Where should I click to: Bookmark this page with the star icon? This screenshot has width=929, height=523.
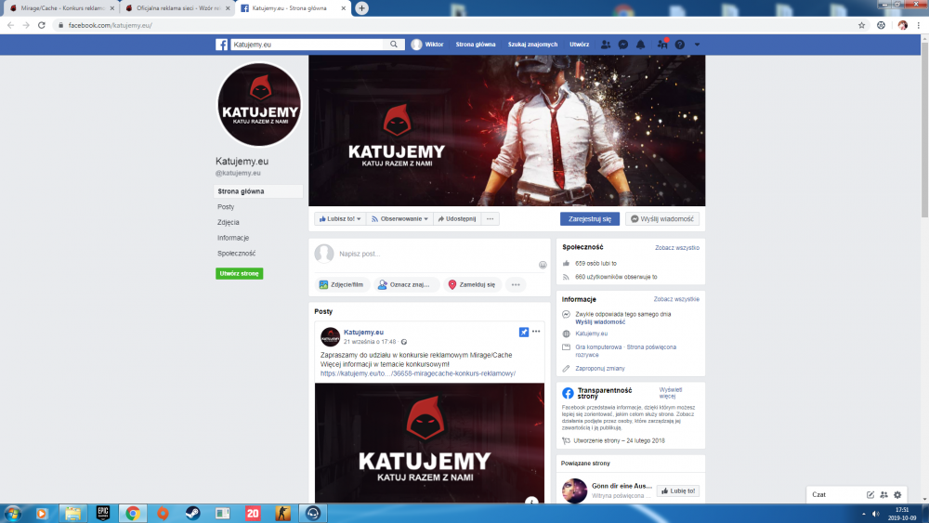(861, 25)
